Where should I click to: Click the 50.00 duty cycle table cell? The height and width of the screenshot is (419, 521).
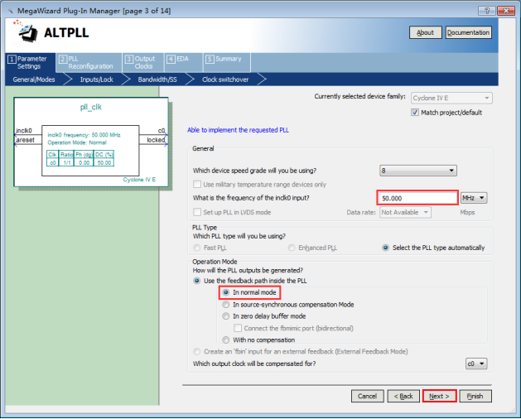(104, 162)
